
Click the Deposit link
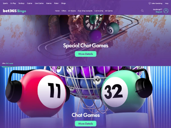[x=159, y=12]
